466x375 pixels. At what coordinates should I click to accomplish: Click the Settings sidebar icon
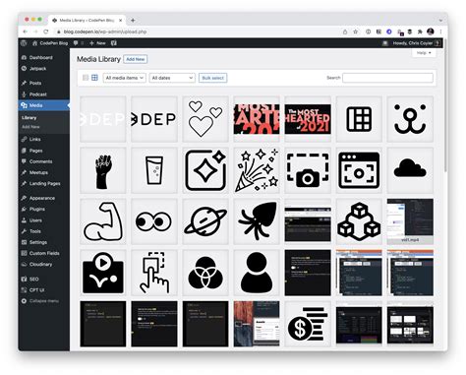[24, 242]
